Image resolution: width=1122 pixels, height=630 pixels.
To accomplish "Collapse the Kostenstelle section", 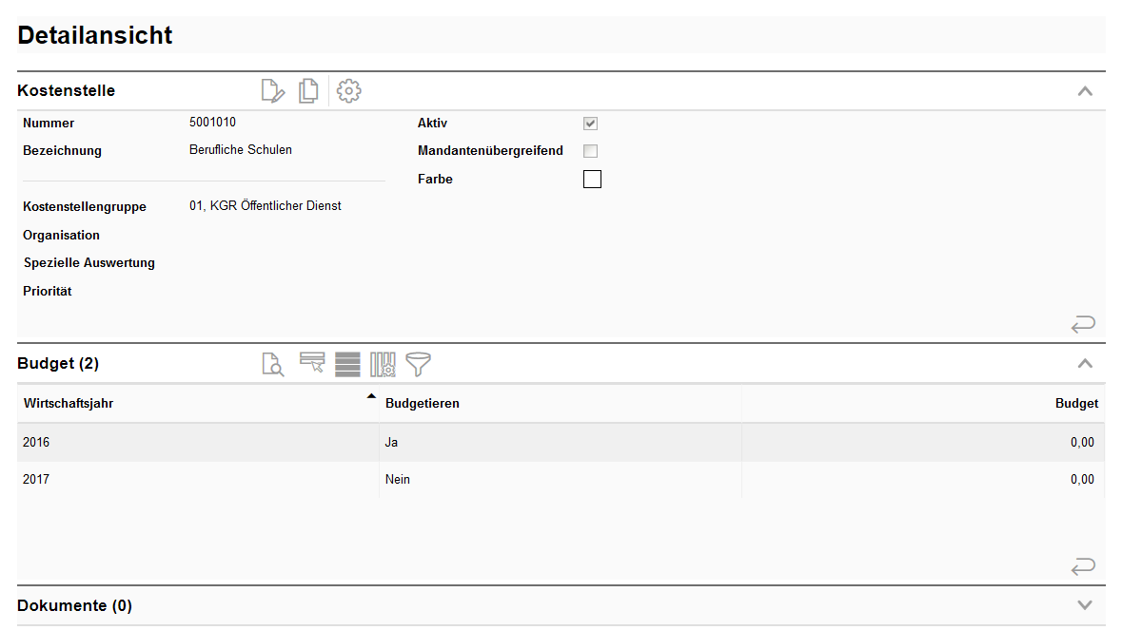I will [x=1084, y=92].
